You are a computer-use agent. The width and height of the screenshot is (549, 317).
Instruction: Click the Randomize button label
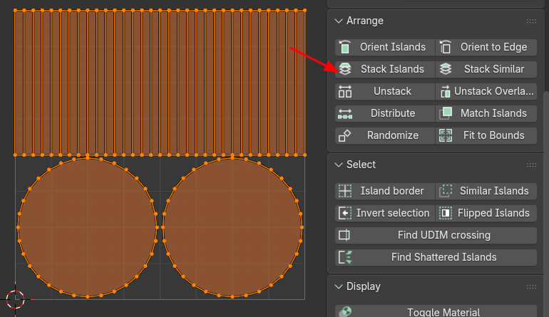pyautogui.click(x=392, y=135)
